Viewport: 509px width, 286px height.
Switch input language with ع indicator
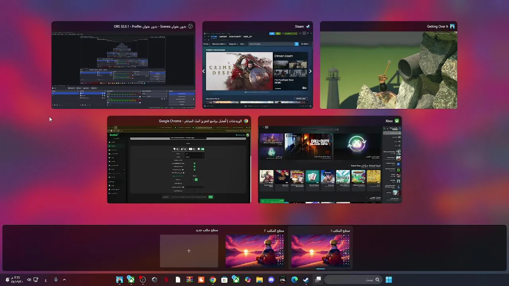46,280
